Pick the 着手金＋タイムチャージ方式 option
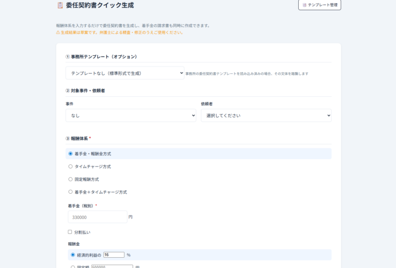The width and height of the screenshot is (396, 268). pyautogui.click(x=70, y=192)
